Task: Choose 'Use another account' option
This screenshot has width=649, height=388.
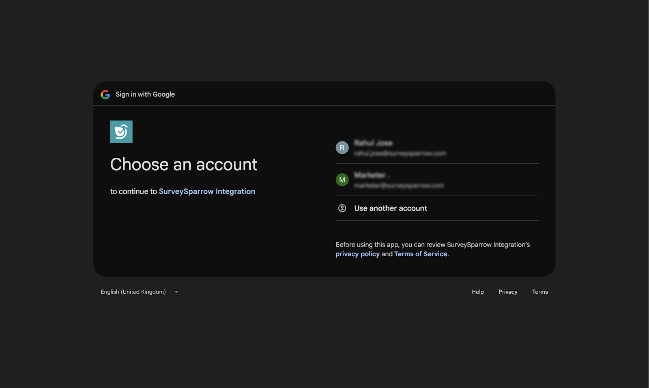Action: 390,208
